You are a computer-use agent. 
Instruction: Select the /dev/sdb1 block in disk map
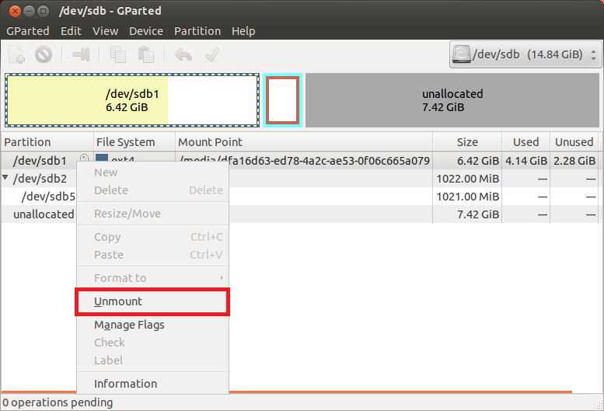(132, 100)
